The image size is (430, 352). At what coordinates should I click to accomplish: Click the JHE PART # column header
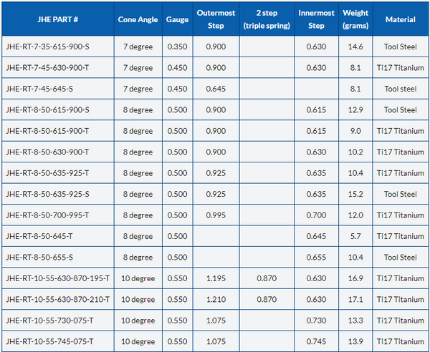click(x=57, y=19)
